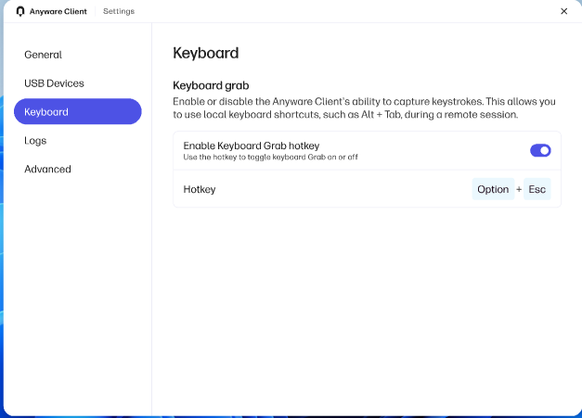Toggle the Enable Keyboard Grab hotkey switch
Screen dimensions: 582x418
(540, 151)
